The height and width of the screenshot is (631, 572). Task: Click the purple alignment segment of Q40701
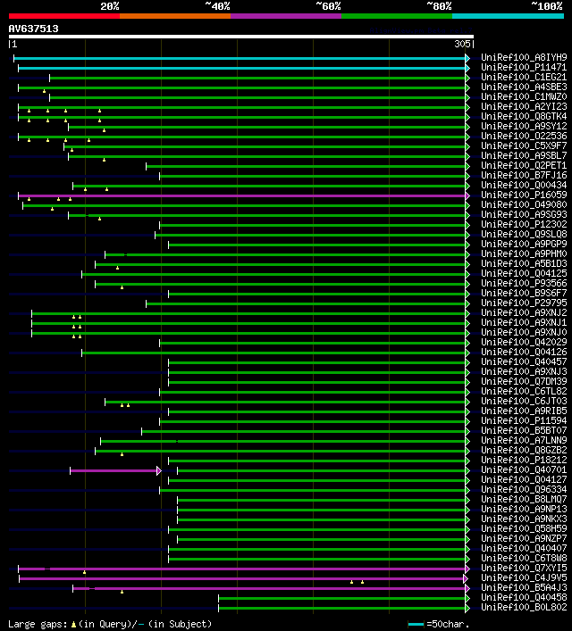115,470
